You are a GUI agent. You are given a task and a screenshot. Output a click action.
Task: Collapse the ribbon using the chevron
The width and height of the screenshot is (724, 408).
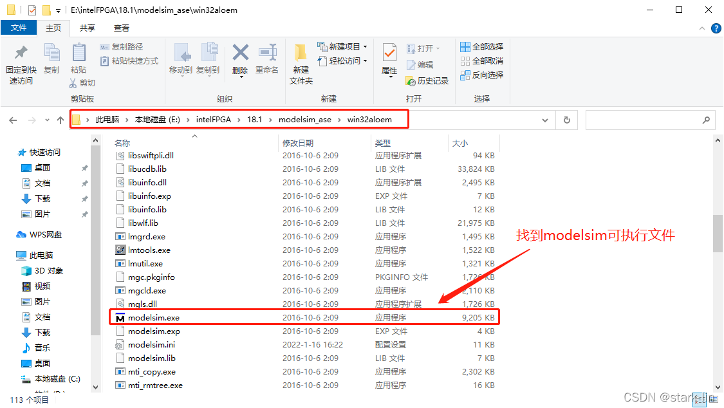(x=701, y=28)
